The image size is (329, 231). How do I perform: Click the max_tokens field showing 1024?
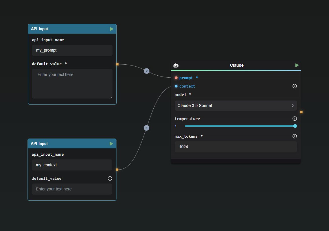coord(236,147)
